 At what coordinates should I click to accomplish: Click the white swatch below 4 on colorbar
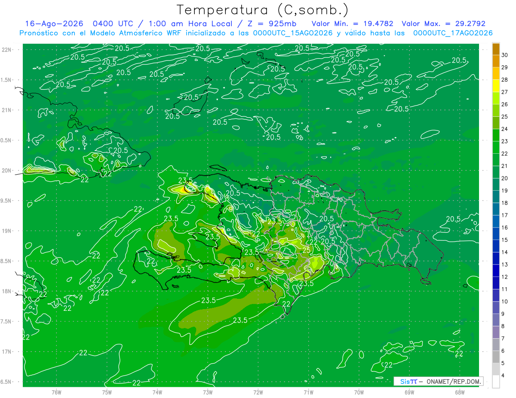click(496, 382)
